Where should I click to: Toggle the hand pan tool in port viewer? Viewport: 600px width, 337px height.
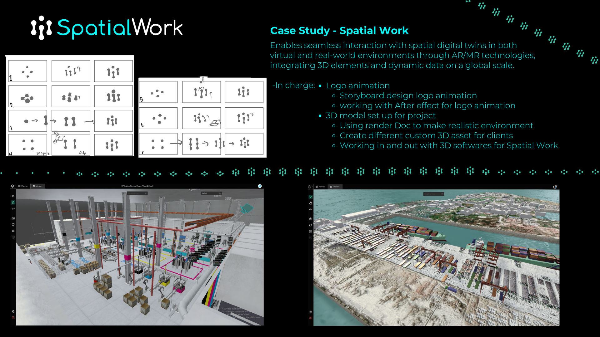click(x=310, y=203)
